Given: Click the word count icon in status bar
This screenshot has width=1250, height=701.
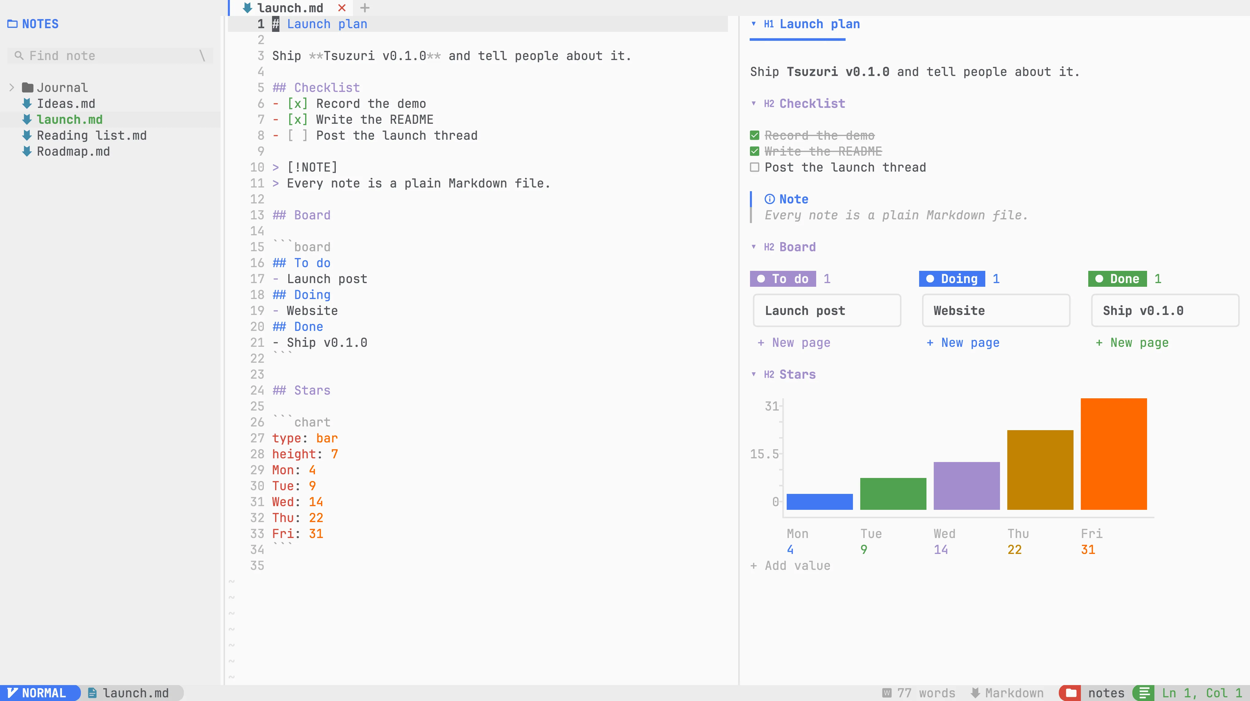Looking at the screenshot, I should (887, 693).
